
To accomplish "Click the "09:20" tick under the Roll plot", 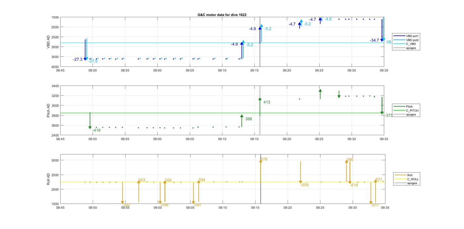I will coord(288,208).
